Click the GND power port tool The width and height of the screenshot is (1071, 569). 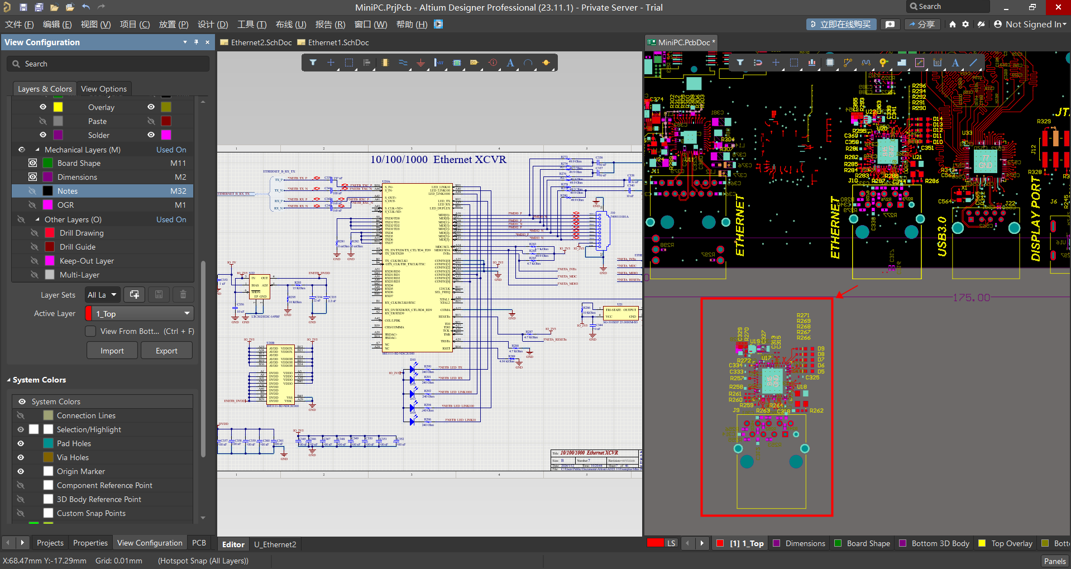point(420,63)
